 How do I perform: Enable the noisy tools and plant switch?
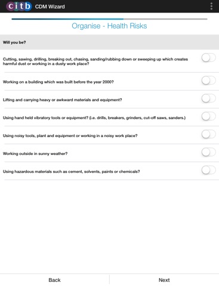[x=208, y=134]
